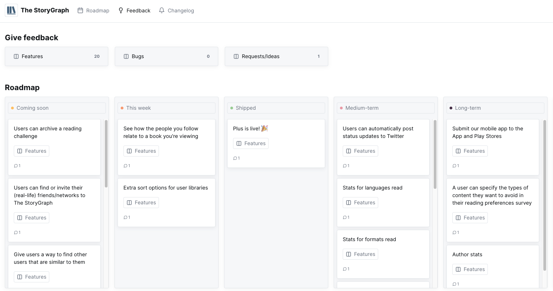Viewport: 553px width, 291px height.
Task: Click Features tag on 'find other users' card
Action: (x=32, y=277)
